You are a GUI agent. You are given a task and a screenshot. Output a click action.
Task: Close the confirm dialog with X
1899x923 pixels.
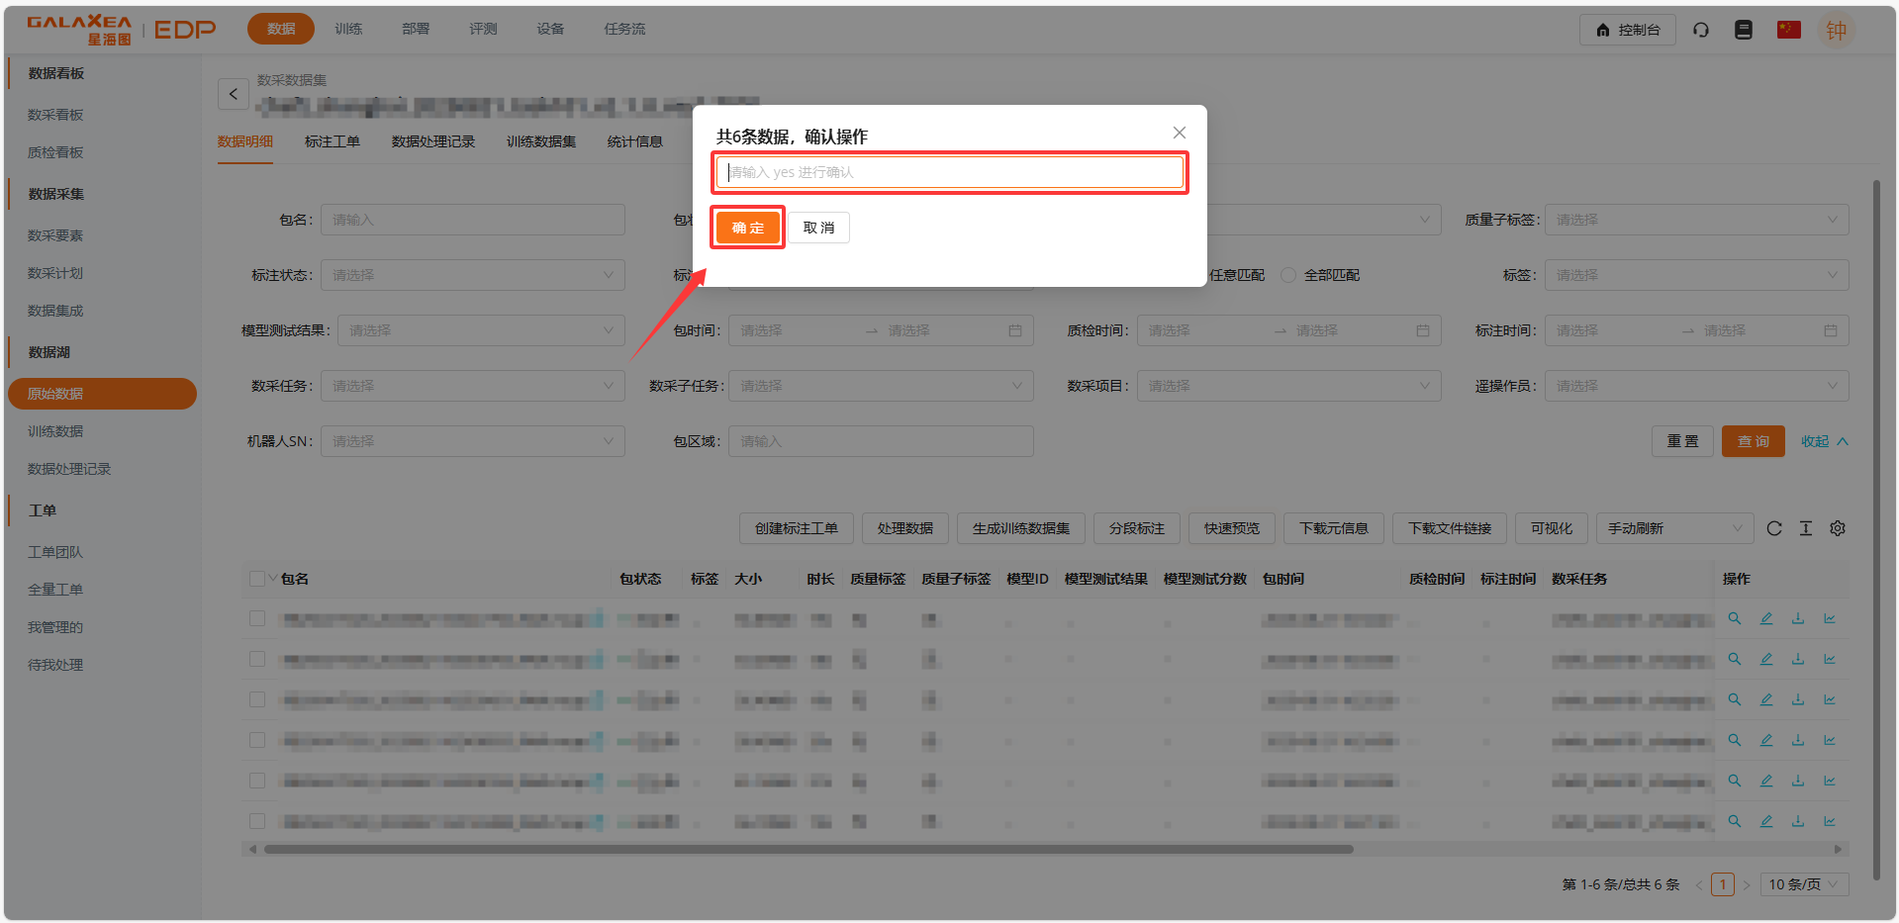click(x=1180, y=133)
